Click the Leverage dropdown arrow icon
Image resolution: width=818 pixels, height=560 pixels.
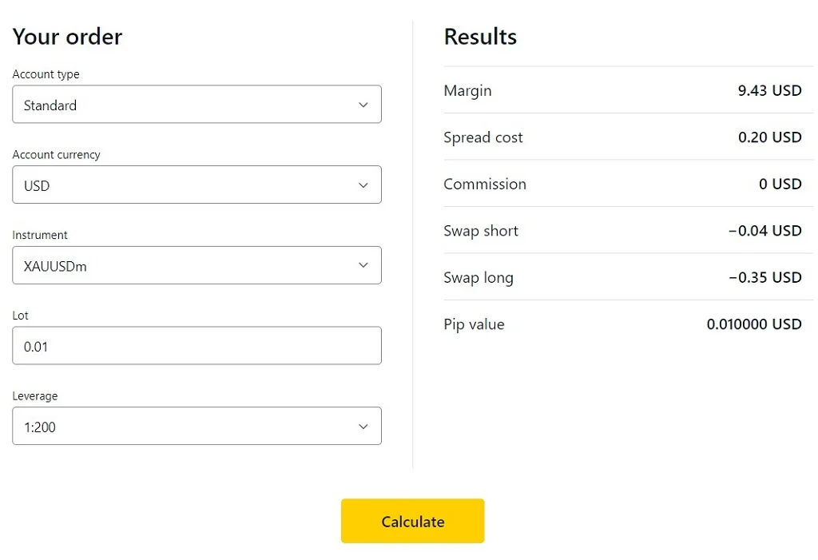[363, 426]
